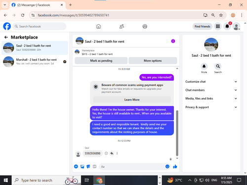
Task: Choose a sticker in message composer
Action: click(88, 167)
